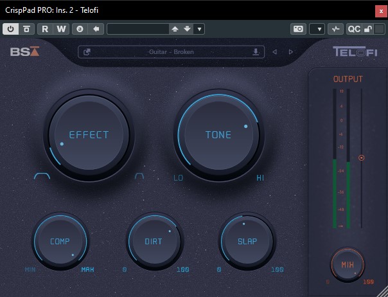Go to next Telofi preset

[x=291, y=52]
